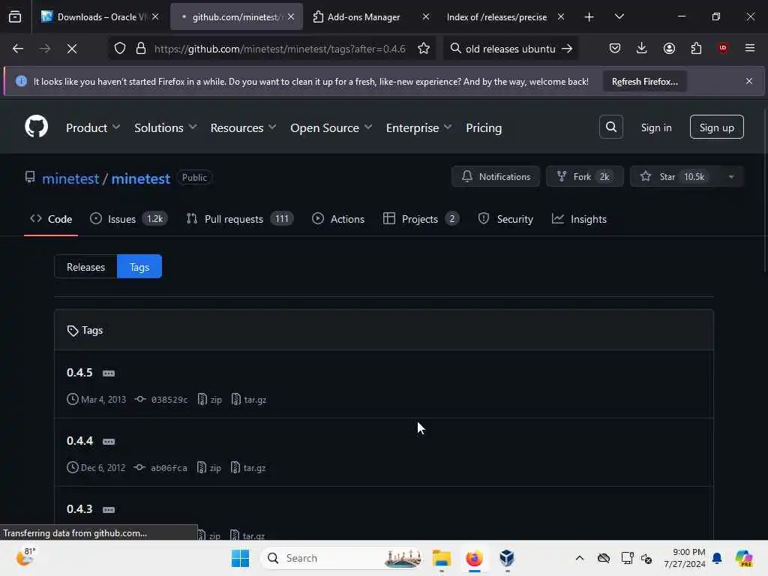Screen dimensions: 768x576
Task: Expand the Open Source menu
Action: (x=331, y=127)
